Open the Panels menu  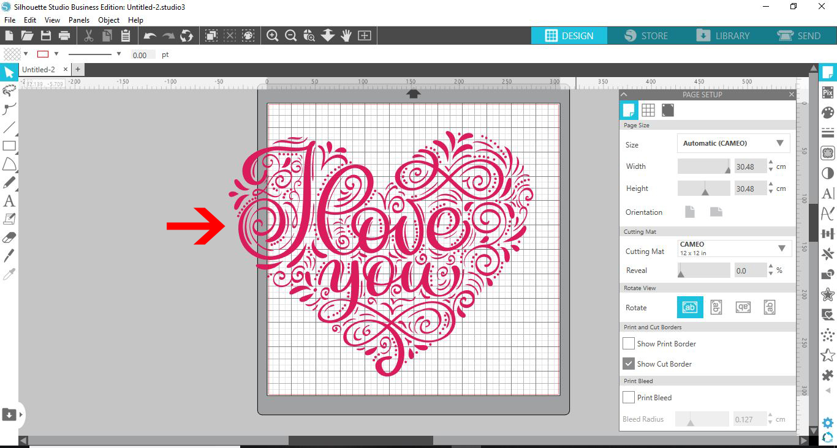click(79, 20)
